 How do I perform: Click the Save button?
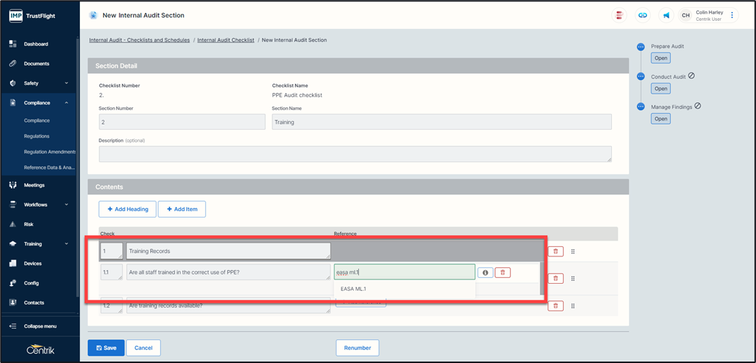click(x=106, y=348)
